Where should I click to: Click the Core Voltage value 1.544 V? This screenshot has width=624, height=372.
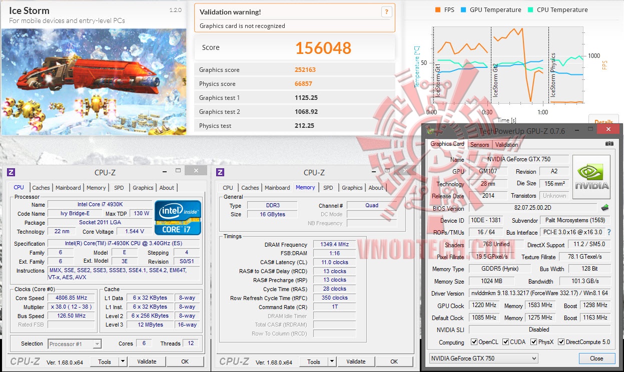[134, 231]
